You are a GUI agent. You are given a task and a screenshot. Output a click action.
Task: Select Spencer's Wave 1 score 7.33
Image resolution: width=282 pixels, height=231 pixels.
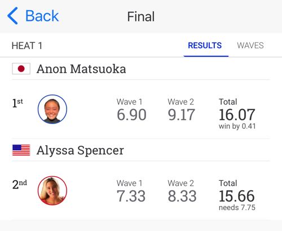[x=131, y=196]
